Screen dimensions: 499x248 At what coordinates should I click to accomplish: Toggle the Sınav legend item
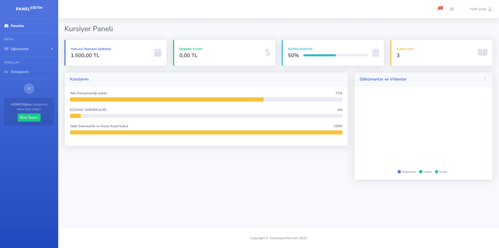(x=441, y=172)
